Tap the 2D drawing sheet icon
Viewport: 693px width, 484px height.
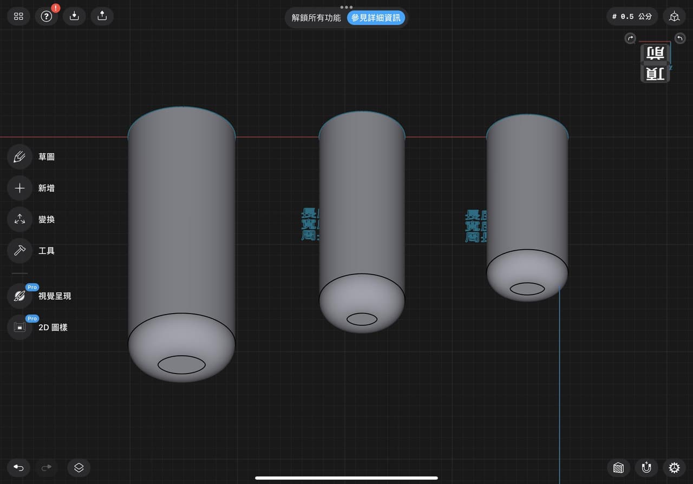tap(19, 327)
